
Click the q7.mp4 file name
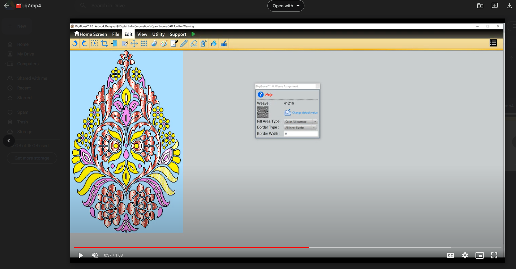pyautogui.click(x=33, y=6)
